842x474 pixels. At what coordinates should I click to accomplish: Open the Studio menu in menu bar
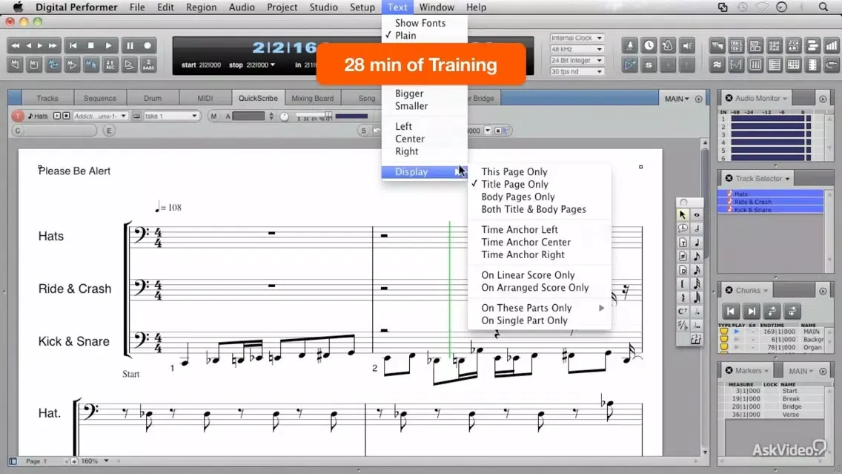[323, 7]
